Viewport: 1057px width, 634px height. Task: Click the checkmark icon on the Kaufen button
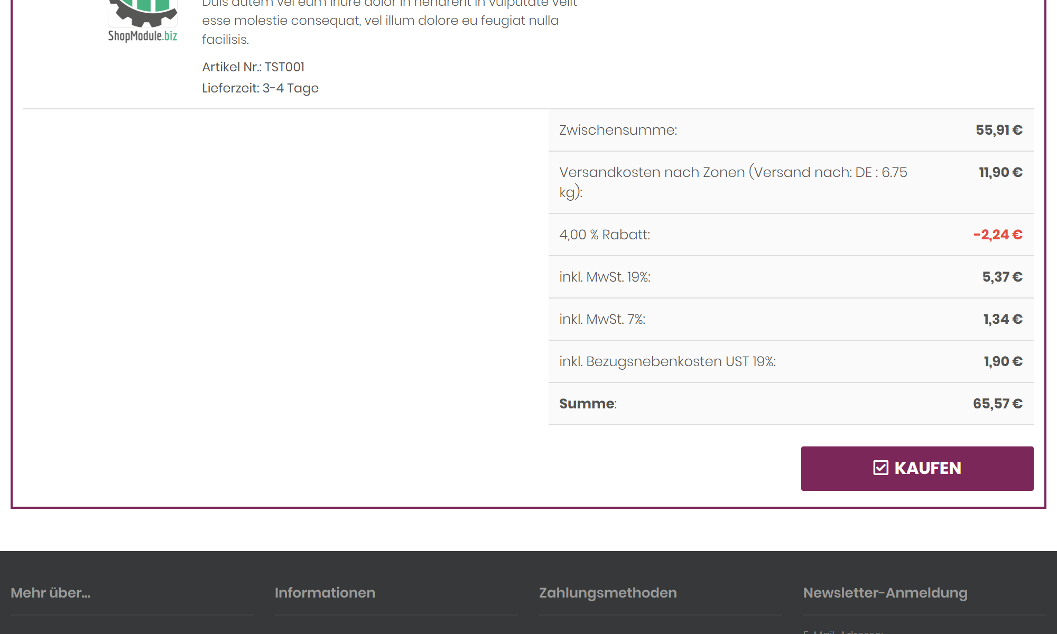click(x=880, y=468)
